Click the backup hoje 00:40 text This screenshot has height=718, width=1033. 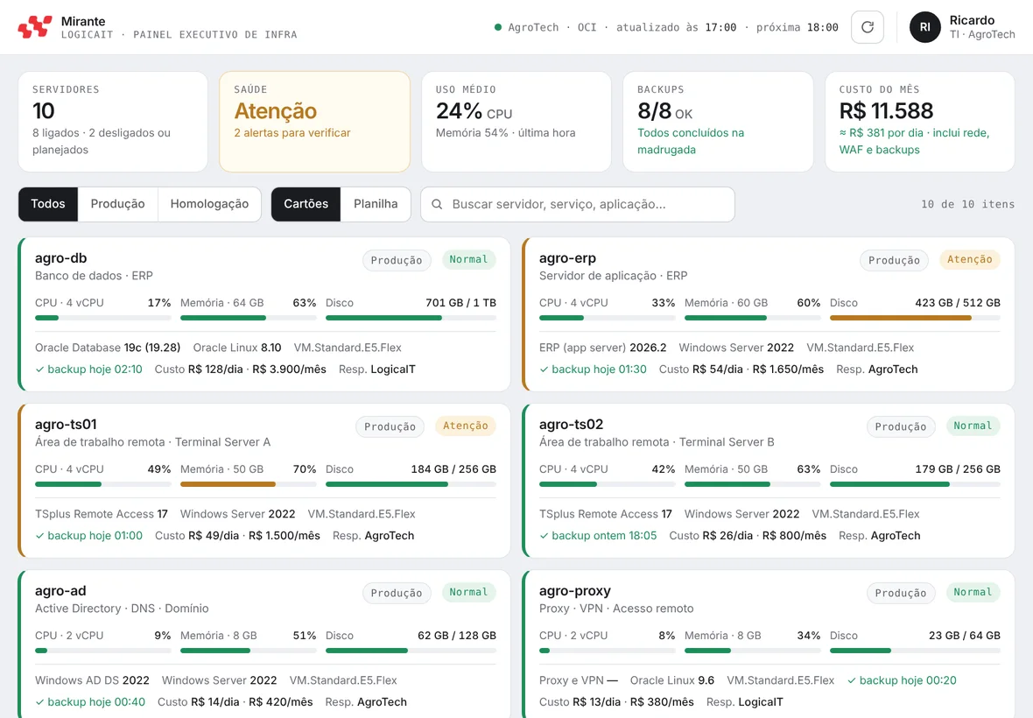point(96,702)
